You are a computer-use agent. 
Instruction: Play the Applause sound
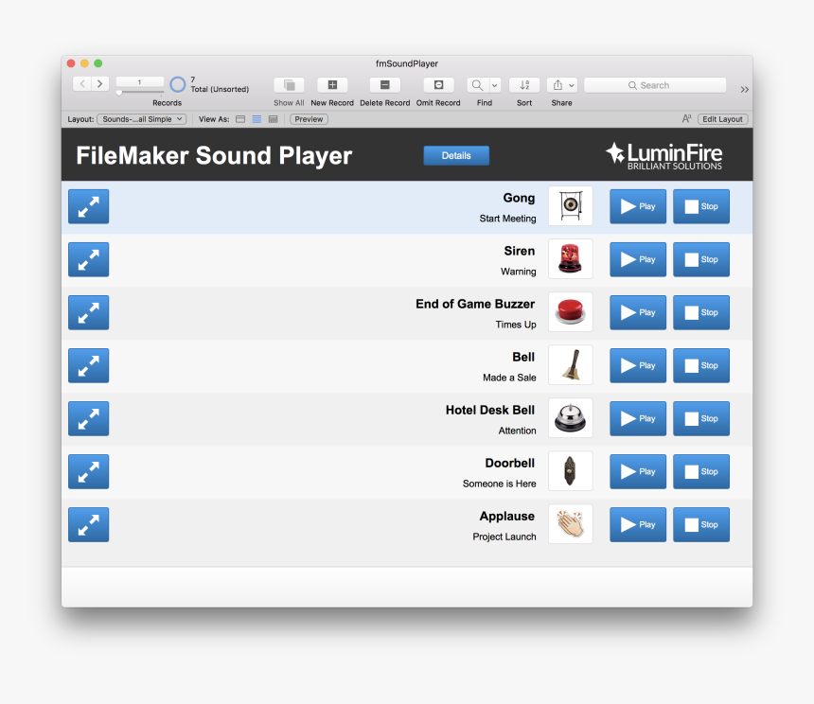[638, 524]
